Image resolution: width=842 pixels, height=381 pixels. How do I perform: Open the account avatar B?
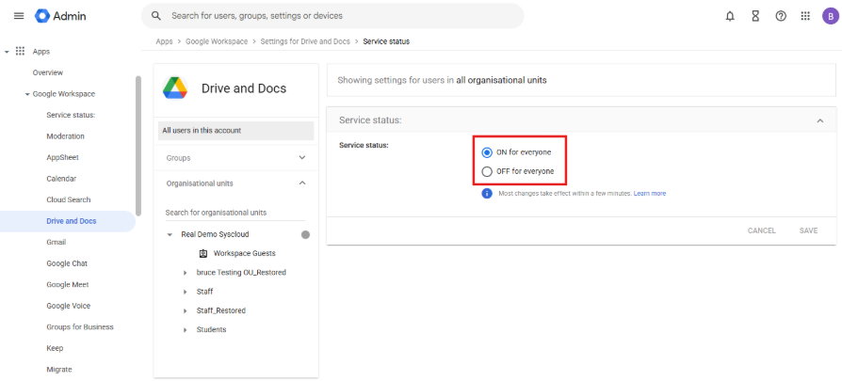coord(829,16)
